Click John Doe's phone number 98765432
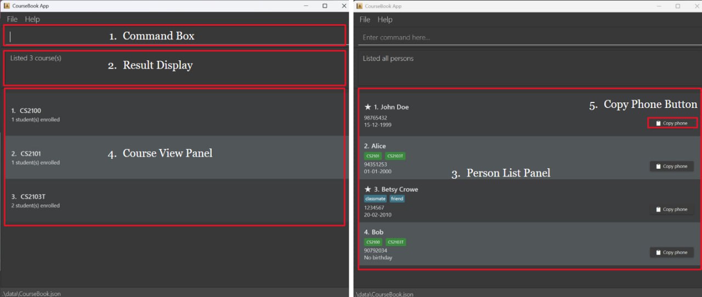The image size is (702, 297). point(376,118)
